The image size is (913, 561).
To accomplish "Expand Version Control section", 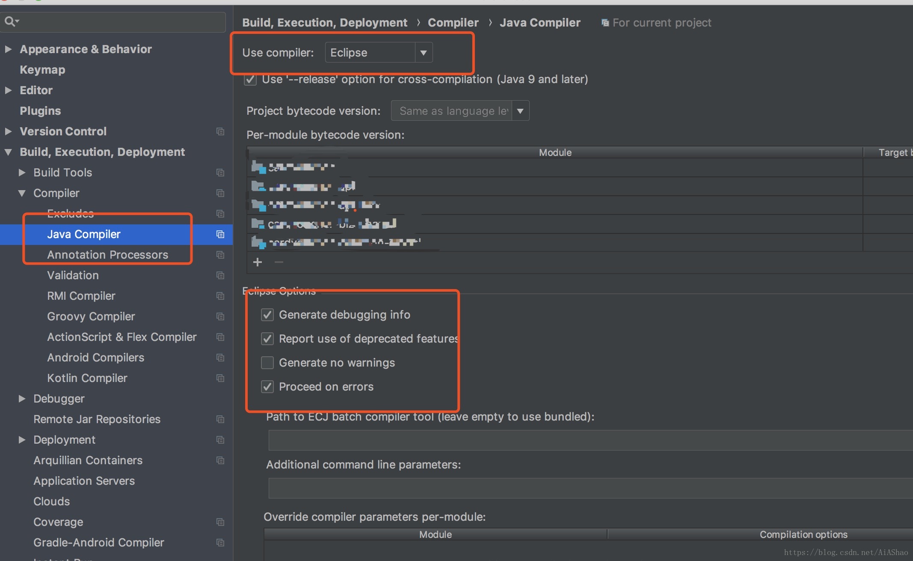I will pyautogui.click(x=8, y=131).
